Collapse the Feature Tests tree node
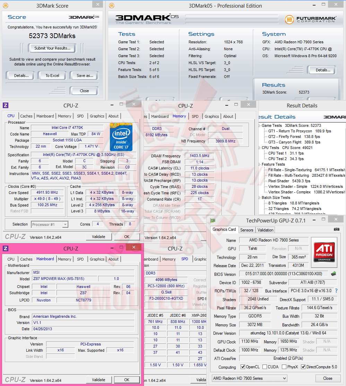The height and width of the screenshot is (386, 346). (260, 164)
